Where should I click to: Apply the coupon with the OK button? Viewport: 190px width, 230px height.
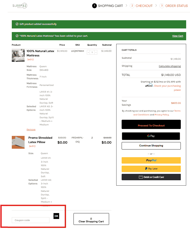[56, 216]
